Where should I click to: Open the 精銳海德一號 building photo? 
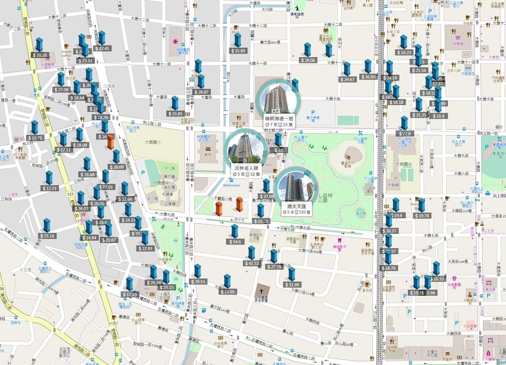[x=278, y=99]
